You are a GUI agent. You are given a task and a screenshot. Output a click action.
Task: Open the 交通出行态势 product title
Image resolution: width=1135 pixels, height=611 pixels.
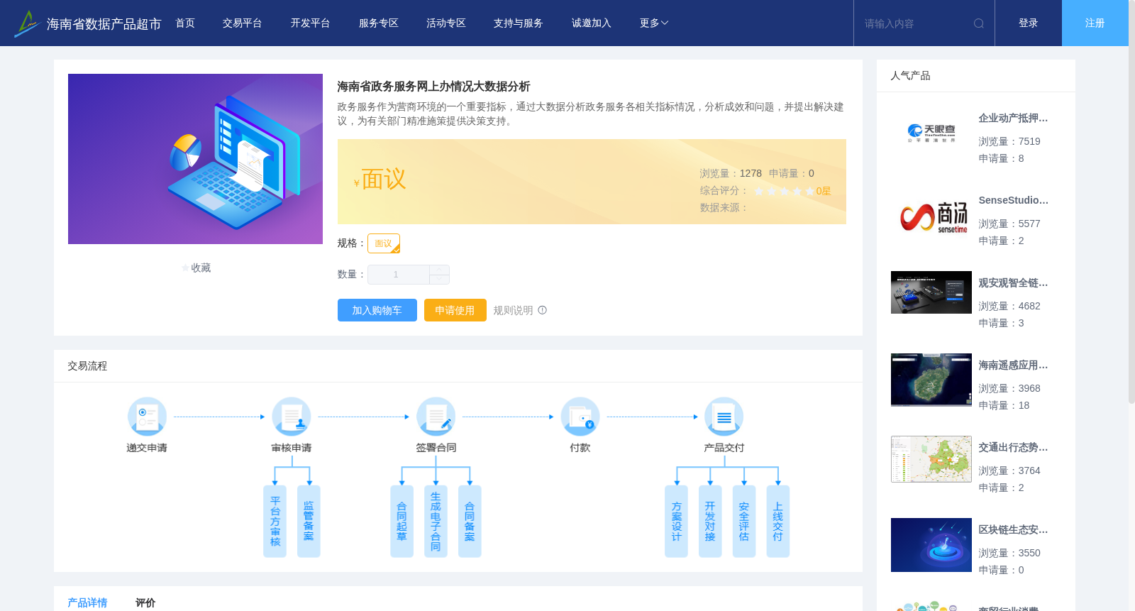(x=1013, y=448)
